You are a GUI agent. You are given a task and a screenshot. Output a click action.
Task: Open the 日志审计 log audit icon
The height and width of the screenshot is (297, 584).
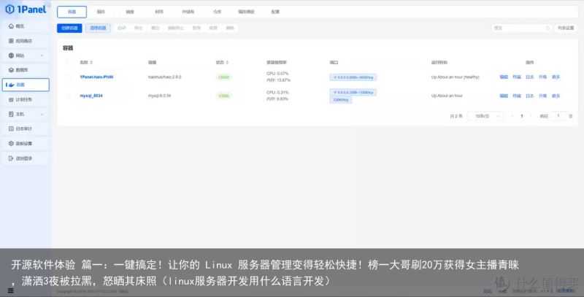11,128
